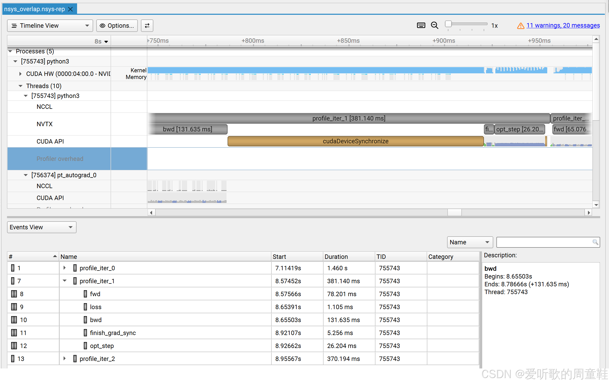Click the keyboard shortcuts icon
This screenshot has width=609, height=384.
[x=421, y=25]
